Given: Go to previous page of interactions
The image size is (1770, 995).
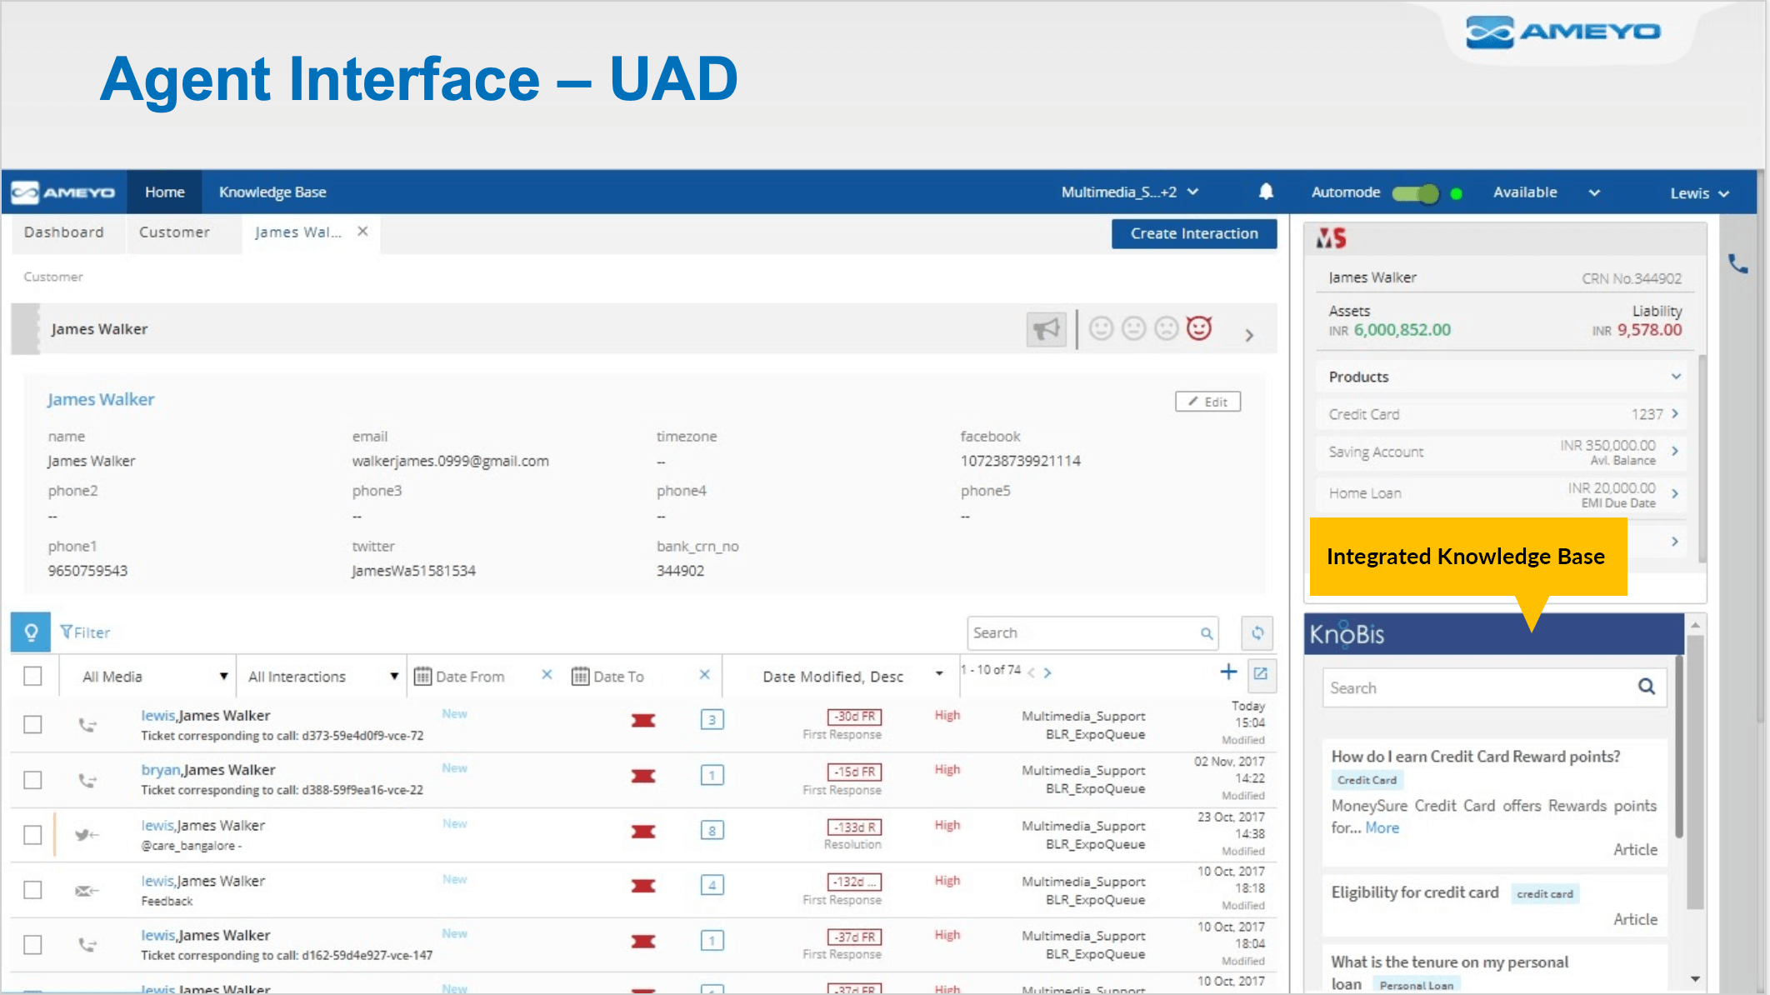Looking at the screenshot, I should [1032, 672].
